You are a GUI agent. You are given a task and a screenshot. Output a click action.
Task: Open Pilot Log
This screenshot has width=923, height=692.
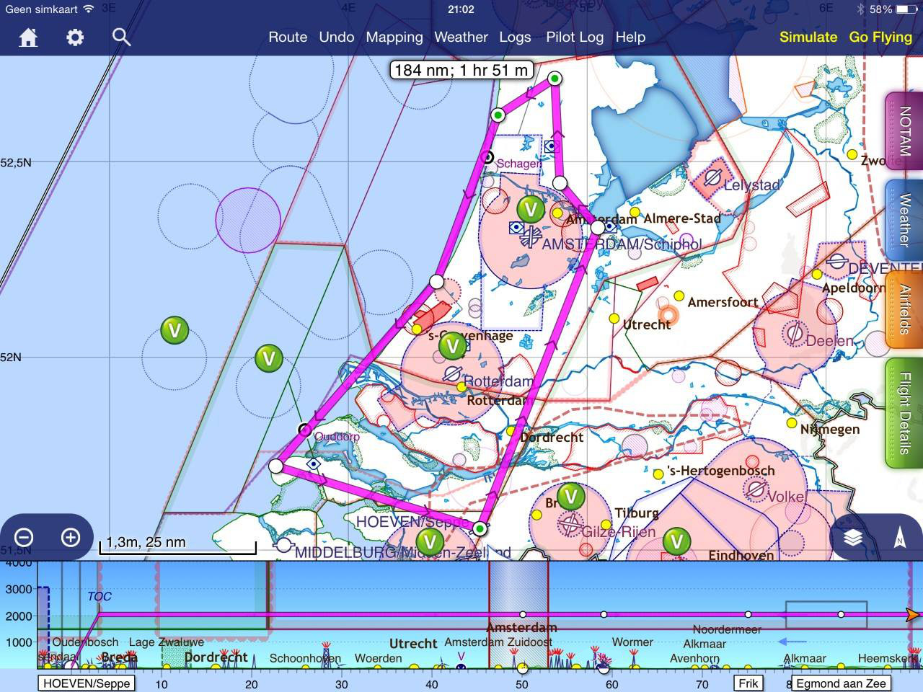coord(575,37)
